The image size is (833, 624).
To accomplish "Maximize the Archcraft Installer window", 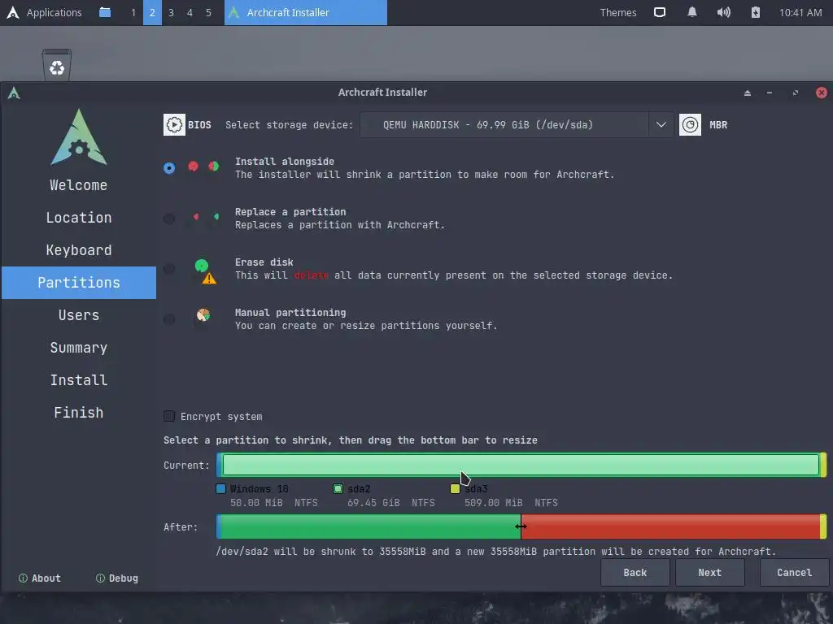I will (x=796, y=93).
